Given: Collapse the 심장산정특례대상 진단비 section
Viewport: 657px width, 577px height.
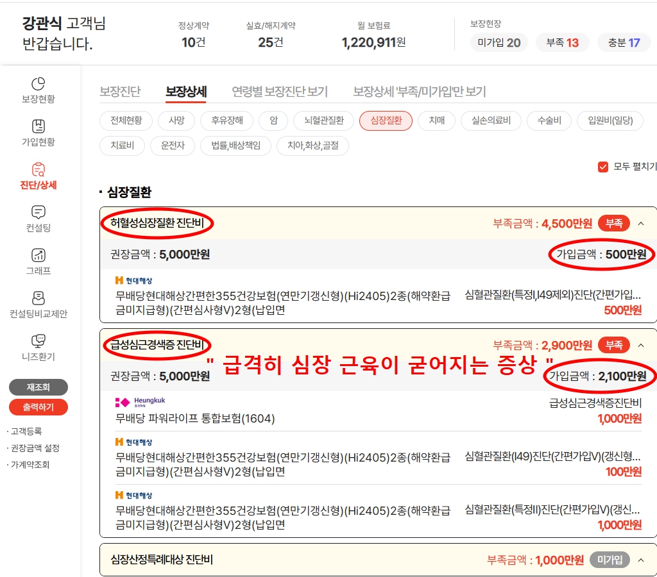Looking at the screenshot, I should pos(641,560).
